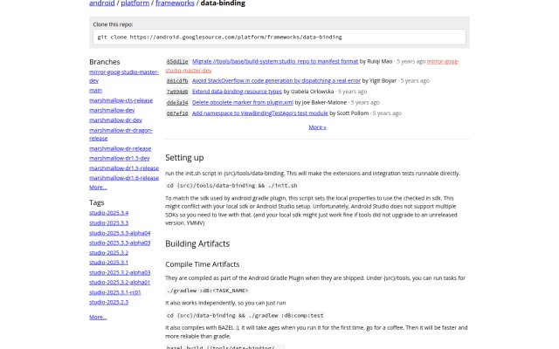The width and height of the screenshot is (559, 349).
Task: Open tag studio-2025.3.2-alpha03
Action: pyautogui.click(x=120, y=273)
